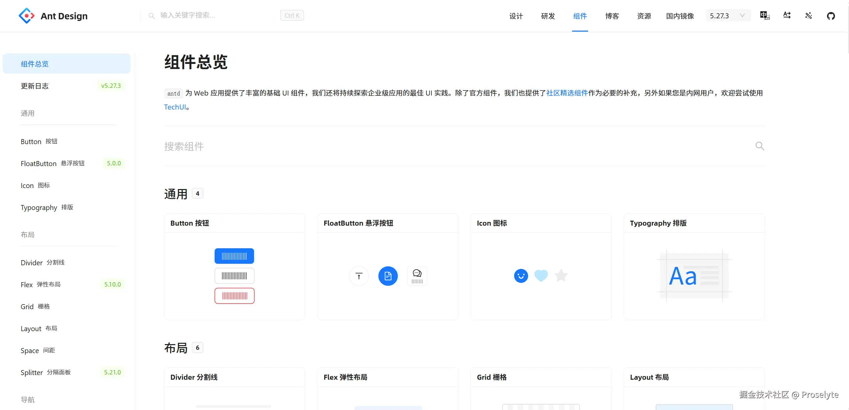
Task: Select Splitter 分隔面板 in the sidebar
Action: tap(67, 372)
